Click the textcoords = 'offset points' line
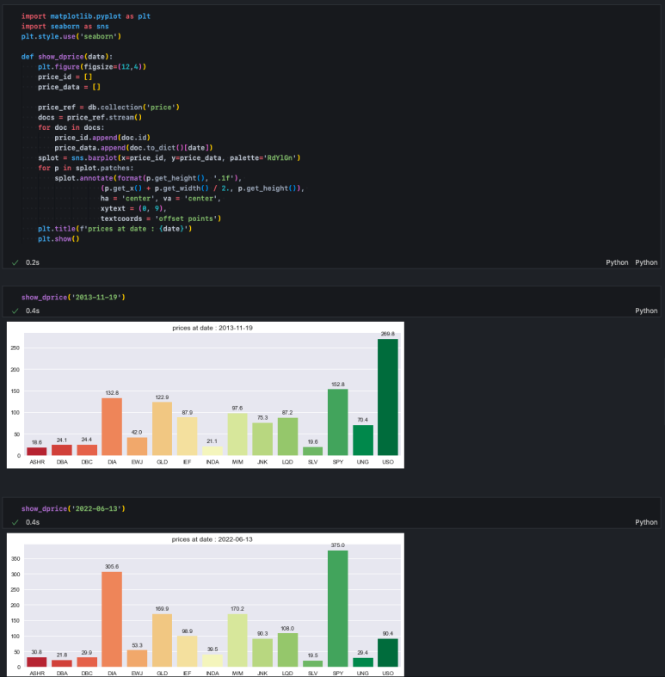 (161, 218)
